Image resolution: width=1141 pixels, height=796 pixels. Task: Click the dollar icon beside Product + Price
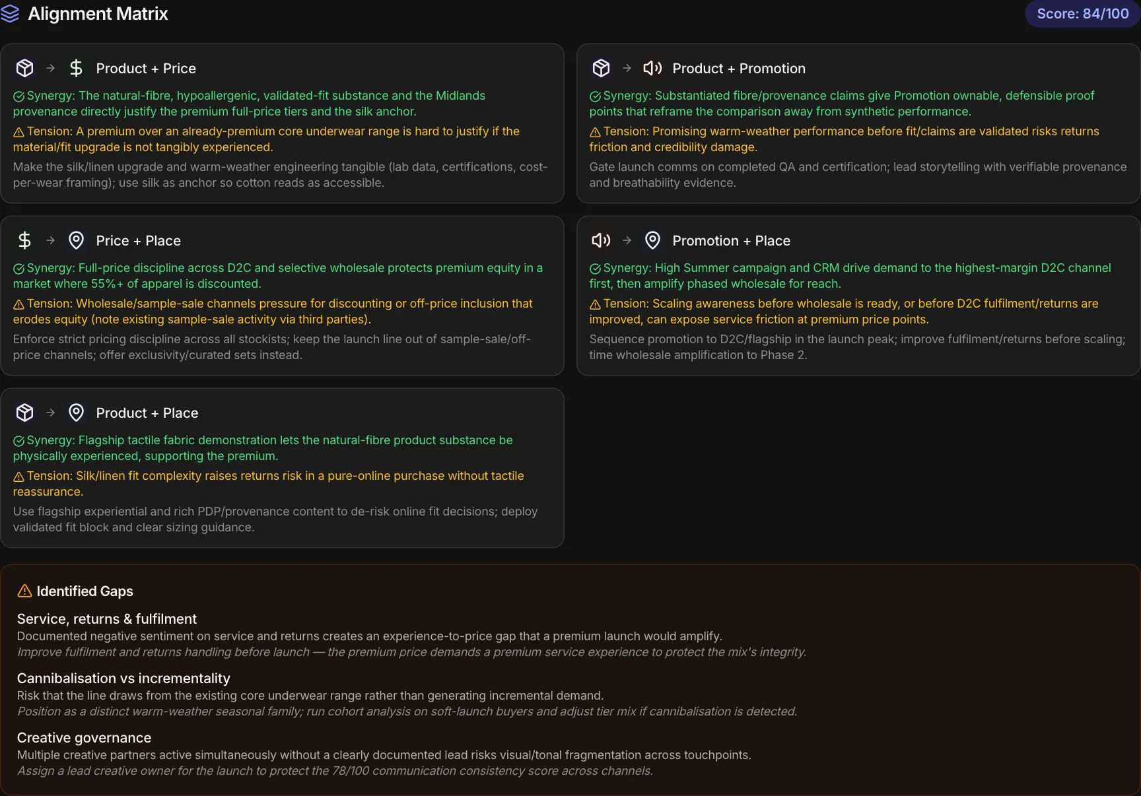77,68
